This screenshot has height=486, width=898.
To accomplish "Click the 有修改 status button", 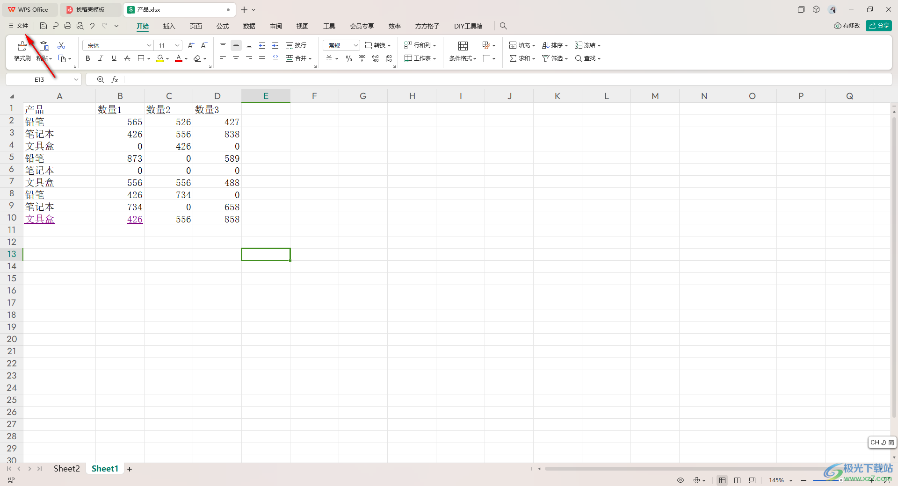I will [847, 26].
